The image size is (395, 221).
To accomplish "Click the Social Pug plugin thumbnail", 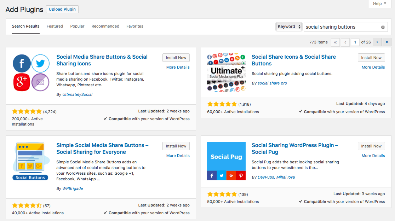I will tap(226, 161).
